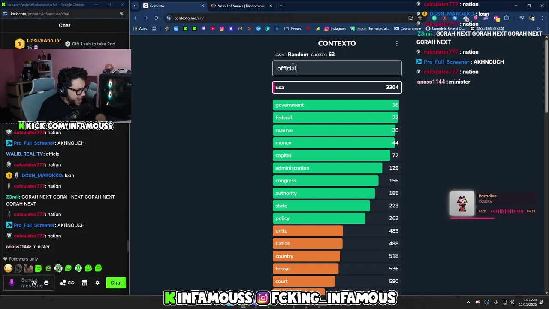
Task: Open Kick chat settings gear
Action: tap(97, 282)
